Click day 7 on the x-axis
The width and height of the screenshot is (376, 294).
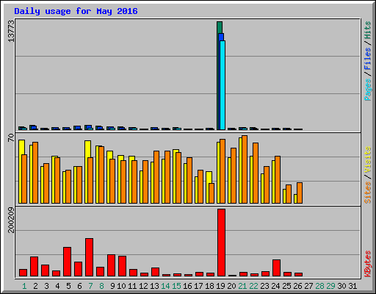tap(90, 286)
